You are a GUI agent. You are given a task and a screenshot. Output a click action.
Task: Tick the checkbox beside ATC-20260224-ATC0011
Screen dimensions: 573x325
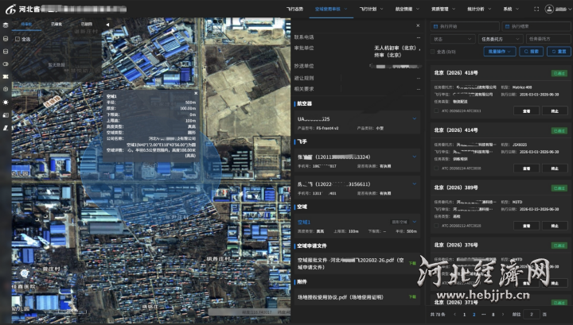436,111
